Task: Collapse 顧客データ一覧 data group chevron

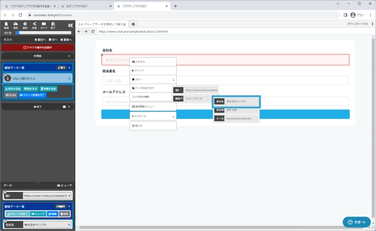Action: (69, 206)
